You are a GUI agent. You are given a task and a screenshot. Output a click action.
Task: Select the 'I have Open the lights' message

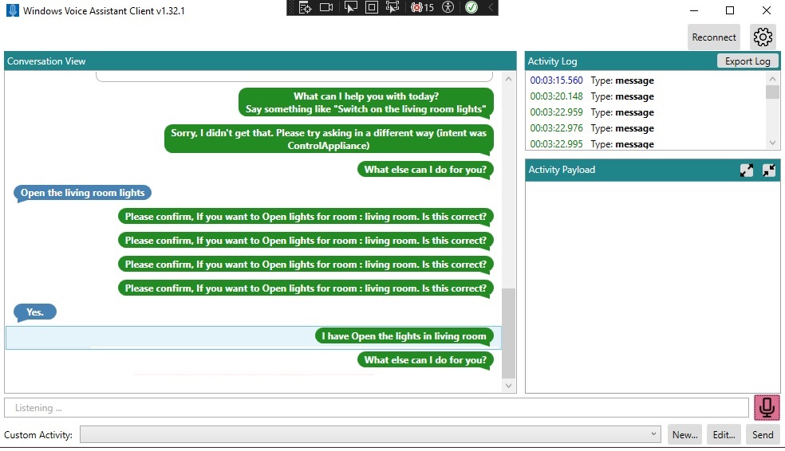click(x=404, y=336)
